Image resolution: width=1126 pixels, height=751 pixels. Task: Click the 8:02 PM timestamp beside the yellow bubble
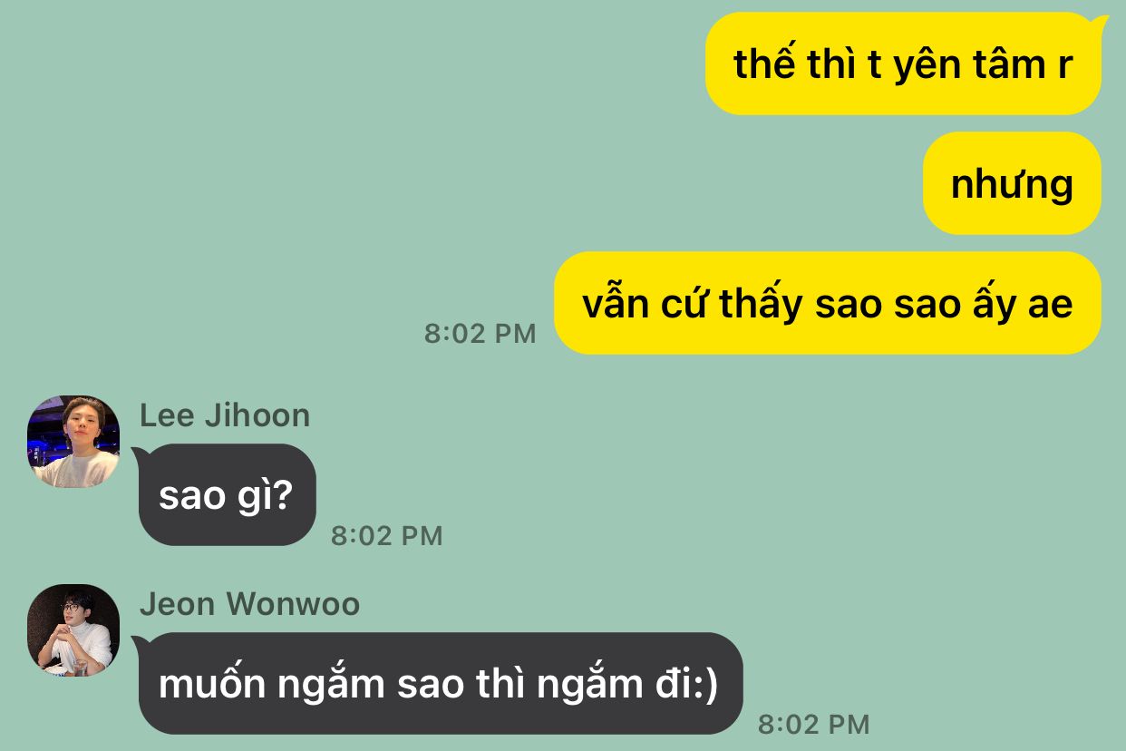[480, 334]
